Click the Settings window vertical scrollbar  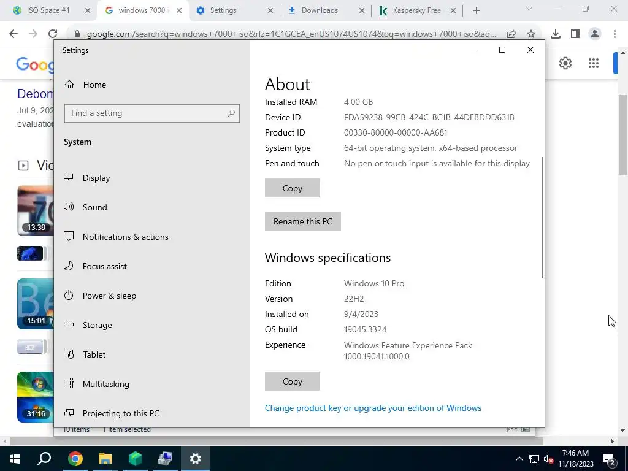coord(543,218)
